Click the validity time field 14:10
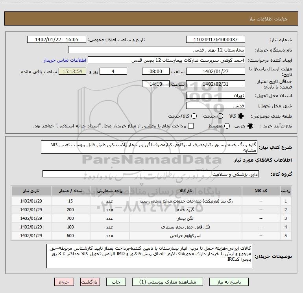This screenshot has height=293, width=303. 156,84
